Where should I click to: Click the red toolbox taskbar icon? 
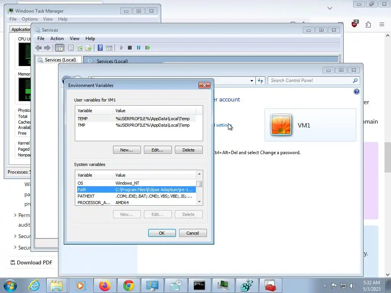tap(270, 285)
